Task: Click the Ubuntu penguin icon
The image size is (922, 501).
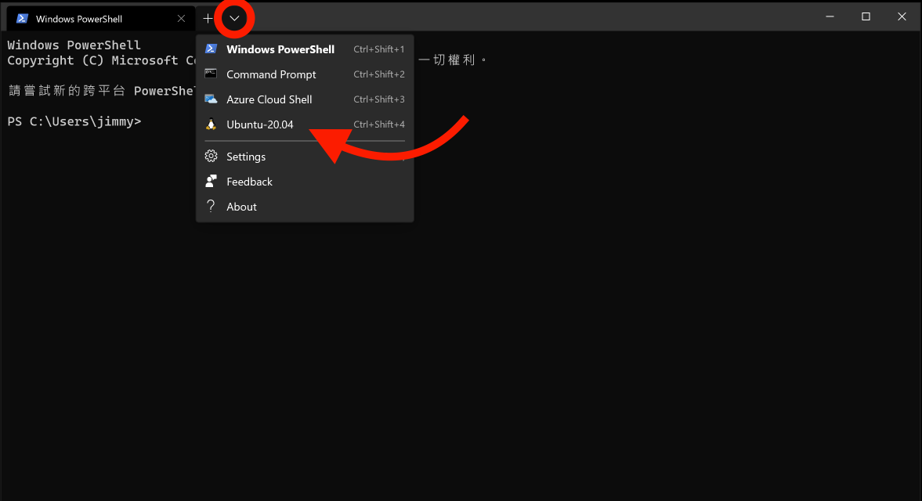Action: point(210,124)
